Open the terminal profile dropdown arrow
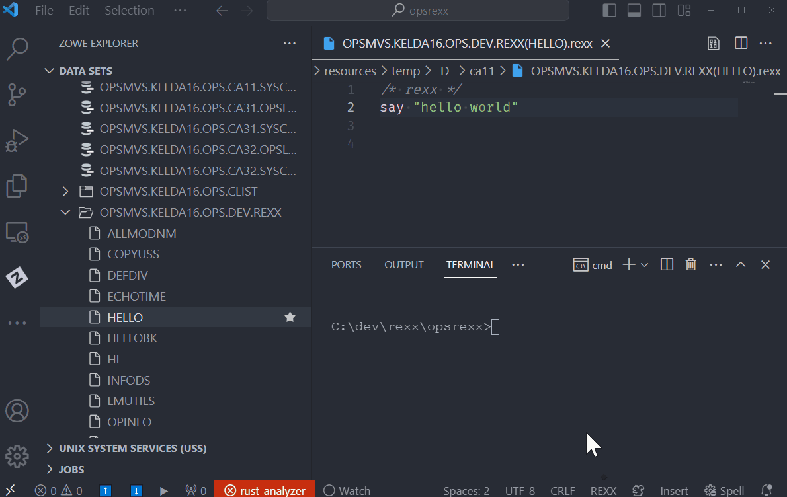The width and height of the screenshot is (787, 497). click(x=645, y=264)
